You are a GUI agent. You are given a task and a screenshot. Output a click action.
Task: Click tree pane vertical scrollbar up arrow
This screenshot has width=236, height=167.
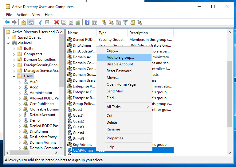click(x=61, y=32)
